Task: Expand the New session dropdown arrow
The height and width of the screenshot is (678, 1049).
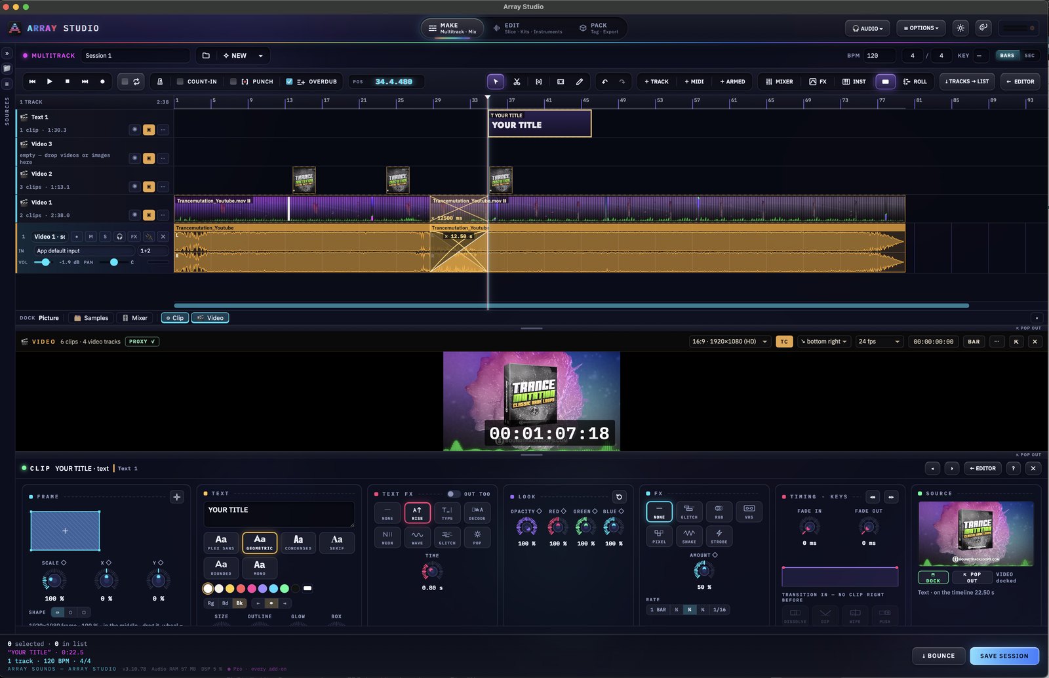Action: point(260,56)
